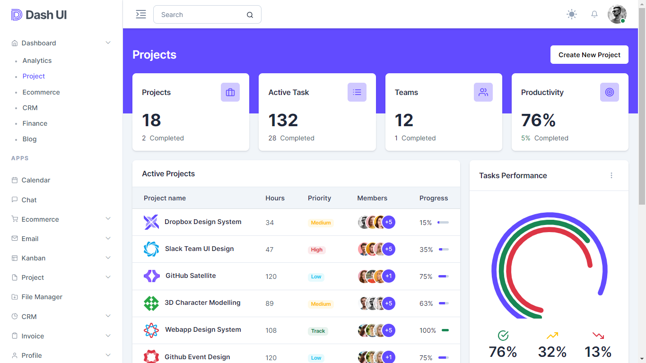The height and width of the screenshot is (363, 646).
Task: Click the Dash UI logo
Action: (39, 15)
